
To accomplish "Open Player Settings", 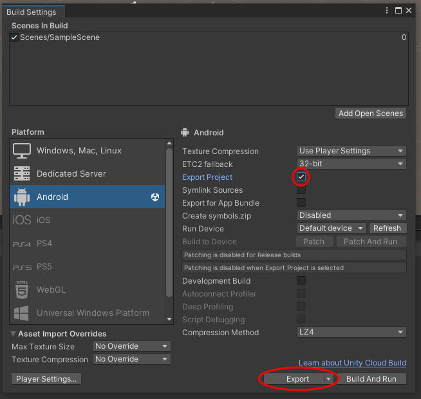I will [46, 379].
